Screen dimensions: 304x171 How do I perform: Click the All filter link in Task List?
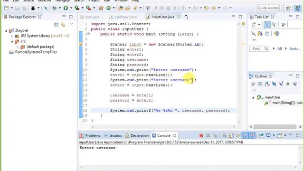pos(279,48)
